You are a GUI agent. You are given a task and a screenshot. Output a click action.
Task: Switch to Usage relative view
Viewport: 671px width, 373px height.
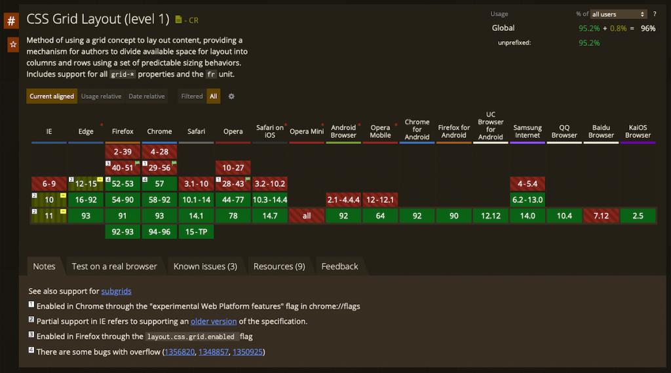[x=102, y=97]
